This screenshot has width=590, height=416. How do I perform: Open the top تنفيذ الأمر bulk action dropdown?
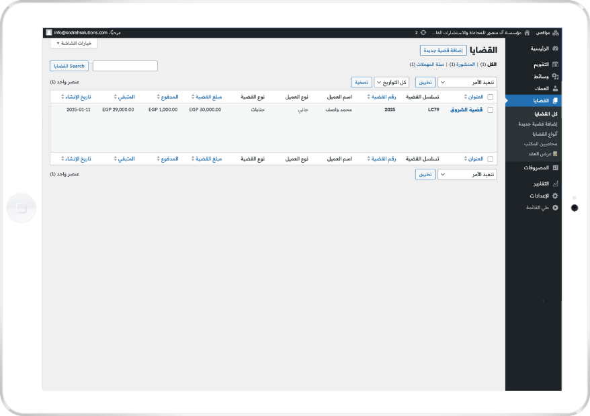point(467,82)
